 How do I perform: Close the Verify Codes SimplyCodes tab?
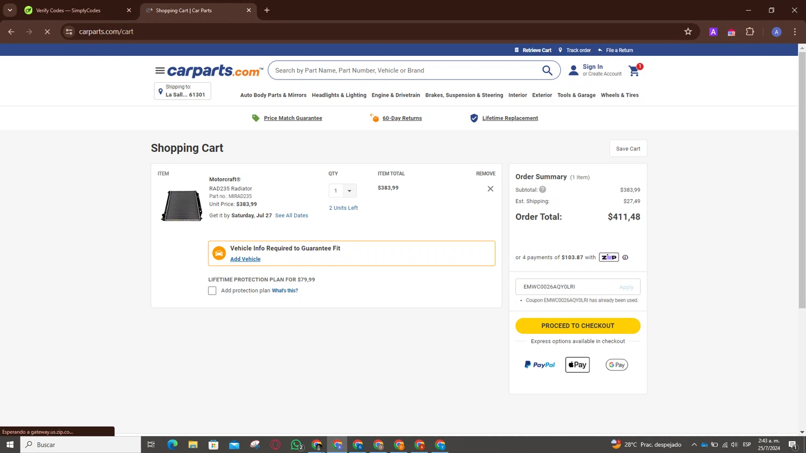click(x=129, y=10)
